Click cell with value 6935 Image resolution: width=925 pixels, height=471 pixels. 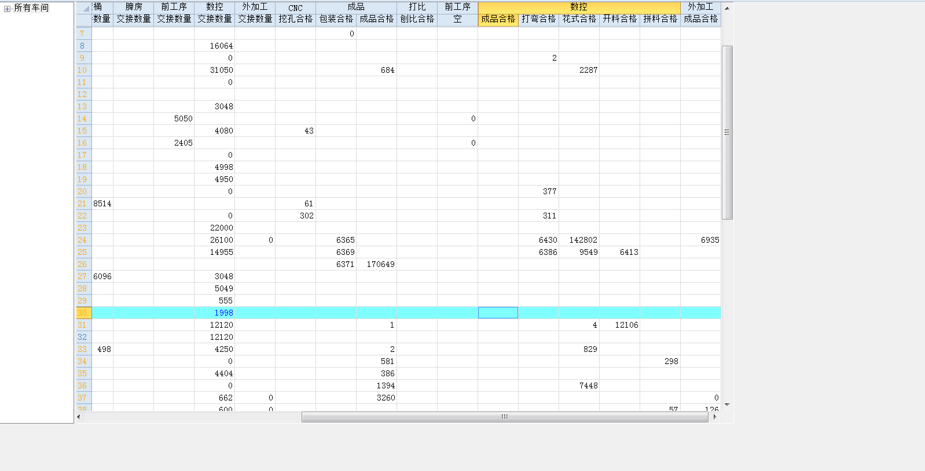[x=700, y=240]
